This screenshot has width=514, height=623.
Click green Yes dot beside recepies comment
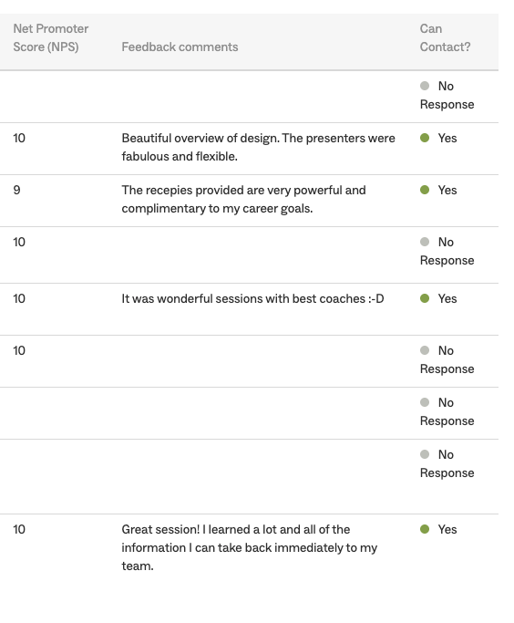click(x=425, y=190)
